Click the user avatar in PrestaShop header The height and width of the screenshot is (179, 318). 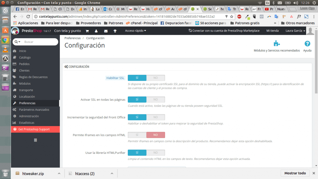click(310, 31)
